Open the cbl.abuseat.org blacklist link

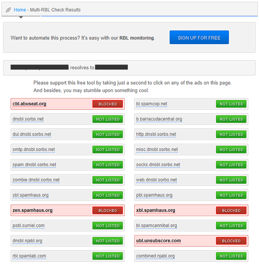[29, 104]
